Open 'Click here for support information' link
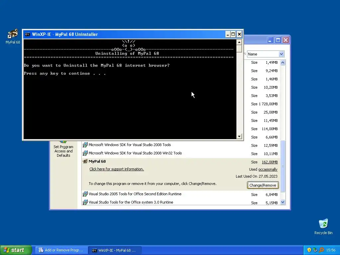This screenshot has width=340, height=255. tap(117, 169)
